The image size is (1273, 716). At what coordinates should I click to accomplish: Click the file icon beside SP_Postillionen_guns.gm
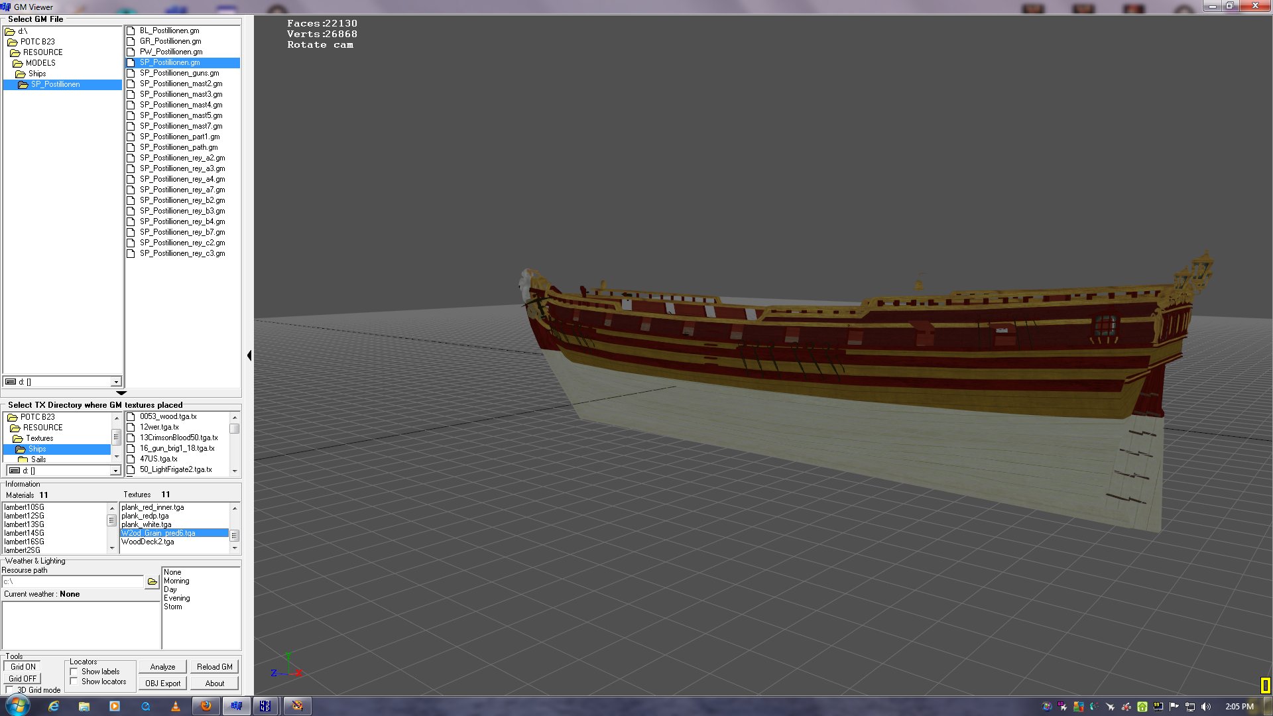click(x=131, y=73)
